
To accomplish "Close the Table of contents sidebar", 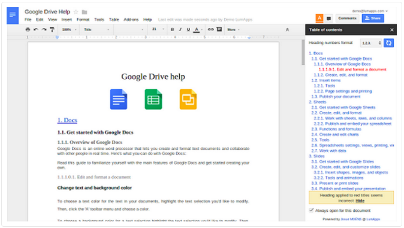I will 391,30.
